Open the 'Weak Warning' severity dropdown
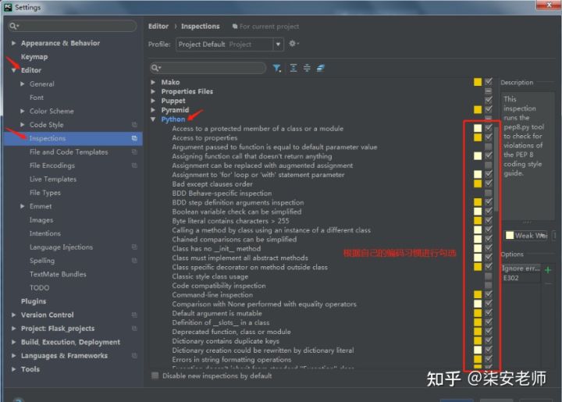The image size is (562, 402). click(526, 236)
